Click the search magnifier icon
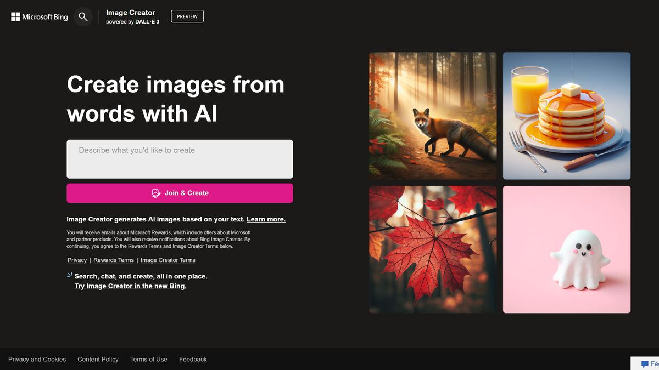Image resolution: width=659 pixels, height=370 pixels. point(83,16)
